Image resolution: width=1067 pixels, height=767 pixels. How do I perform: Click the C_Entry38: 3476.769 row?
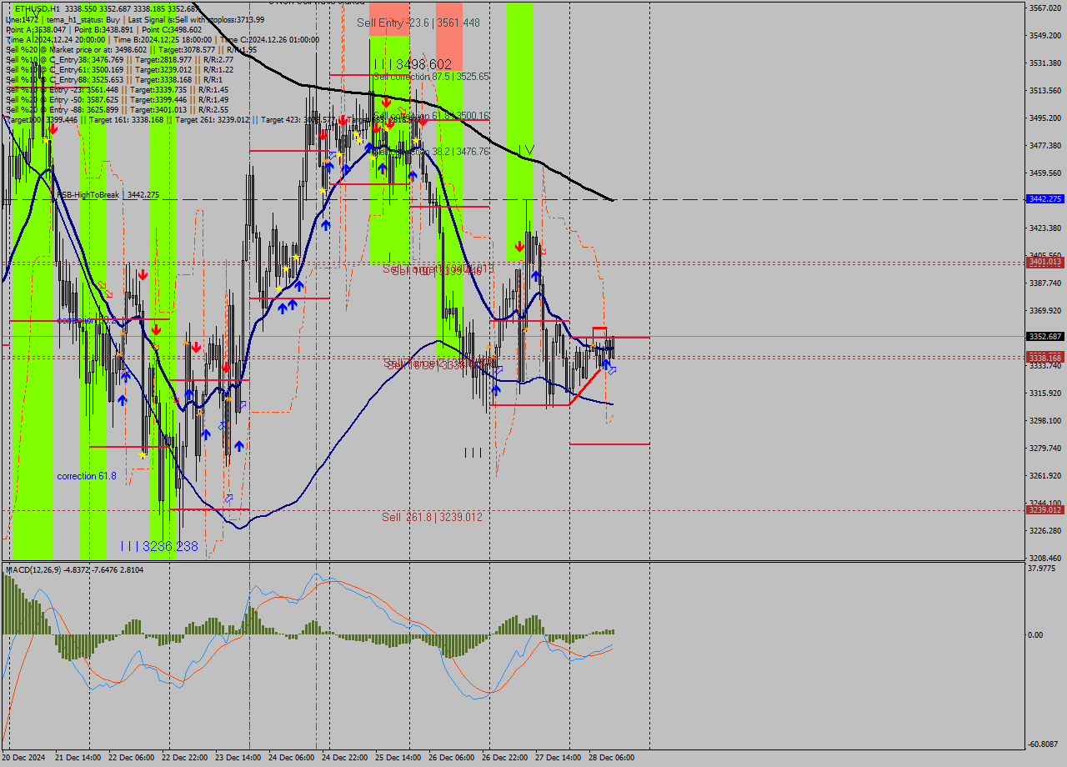click(119, 59)
